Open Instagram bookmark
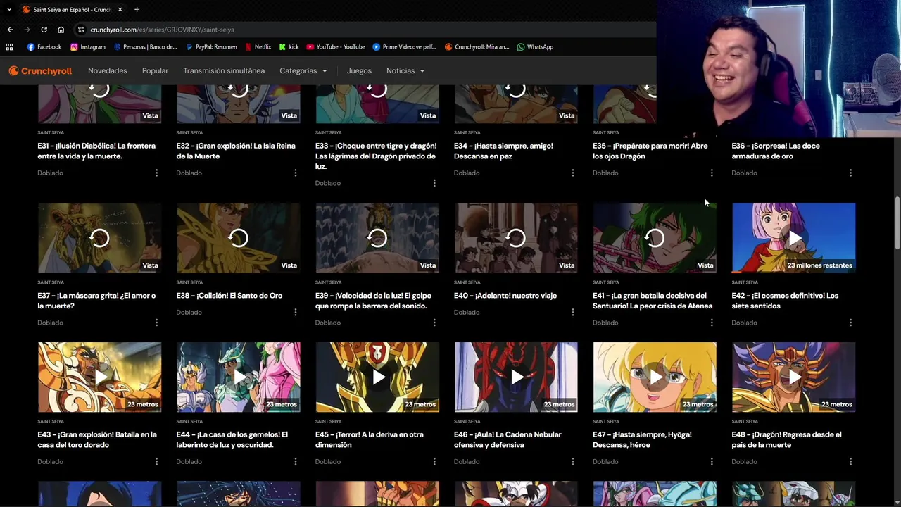Image resolution: width=901 pixels, height=507 pixels. pyautogui.click(x=87, y=47)
